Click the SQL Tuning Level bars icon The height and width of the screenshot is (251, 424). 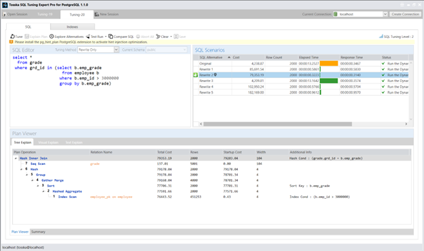tap(381, 36)
